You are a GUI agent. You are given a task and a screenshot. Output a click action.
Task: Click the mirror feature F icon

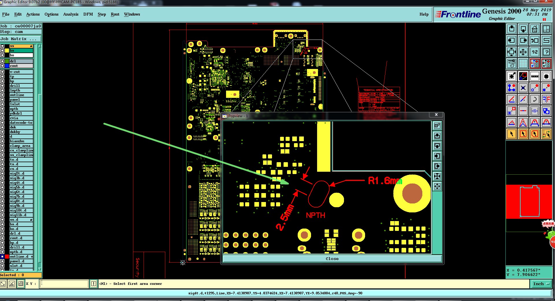point(546,99)
